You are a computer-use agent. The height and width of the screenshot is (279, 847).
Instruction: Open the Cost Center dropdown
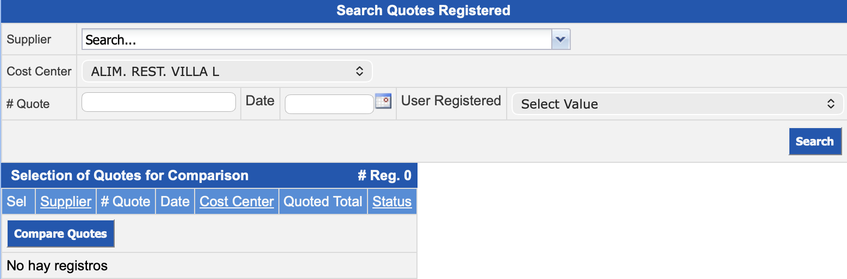[x=227, y=71]
